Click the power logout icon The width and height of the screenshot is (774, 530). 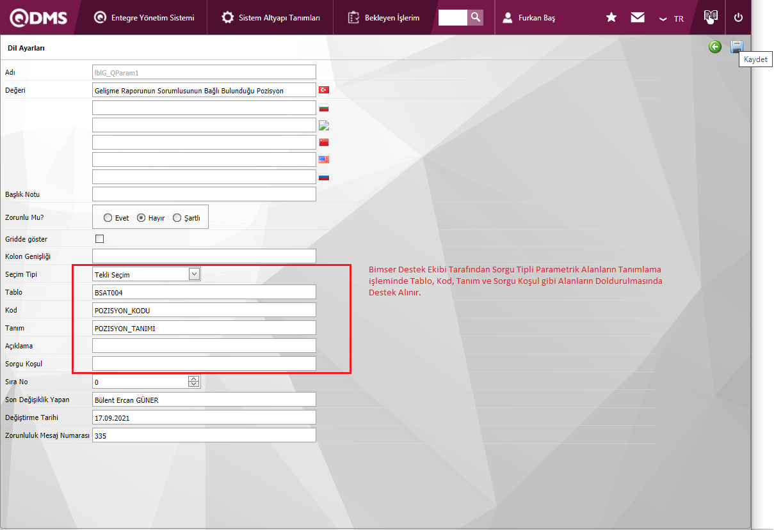738,18
